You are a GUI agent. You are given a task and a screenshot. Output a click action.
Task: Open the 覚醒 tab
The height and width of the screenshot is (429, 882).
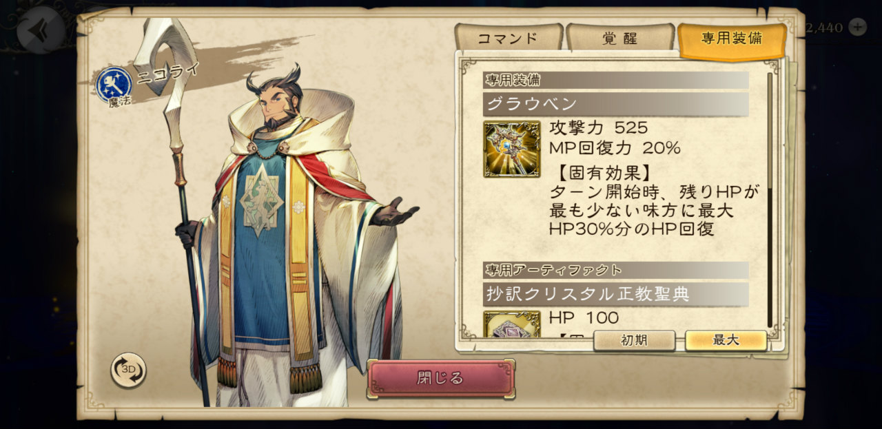point(620,38)
